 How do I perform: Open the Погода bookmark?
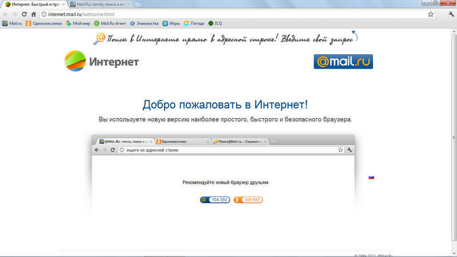[x=194, y=23]
